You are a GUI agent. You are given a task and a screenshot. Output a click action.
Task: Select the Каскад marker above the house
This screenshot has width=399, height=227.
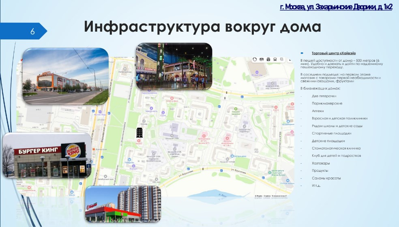(144, 121)
